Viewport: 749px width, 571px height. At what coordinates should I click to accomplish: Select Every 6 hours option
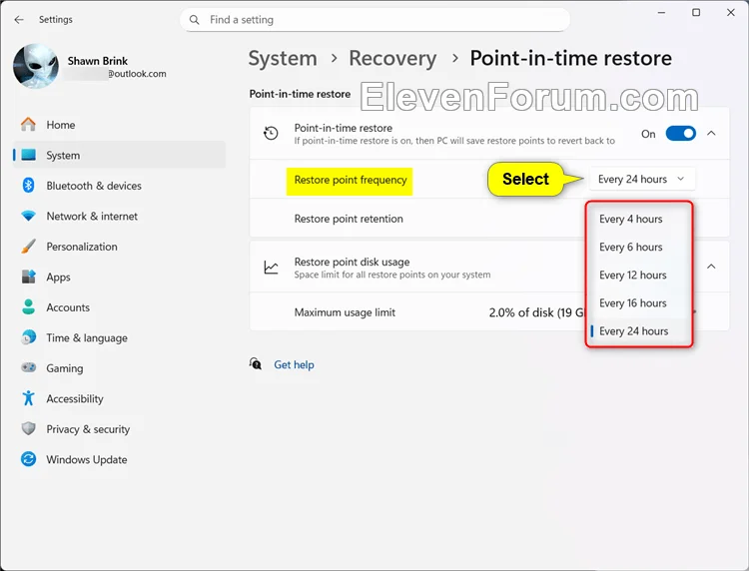(639, 247)
